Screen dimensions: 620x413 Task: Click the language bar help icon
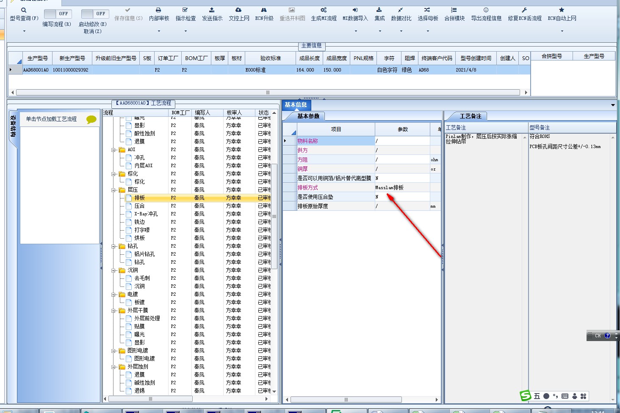[607, 336]
